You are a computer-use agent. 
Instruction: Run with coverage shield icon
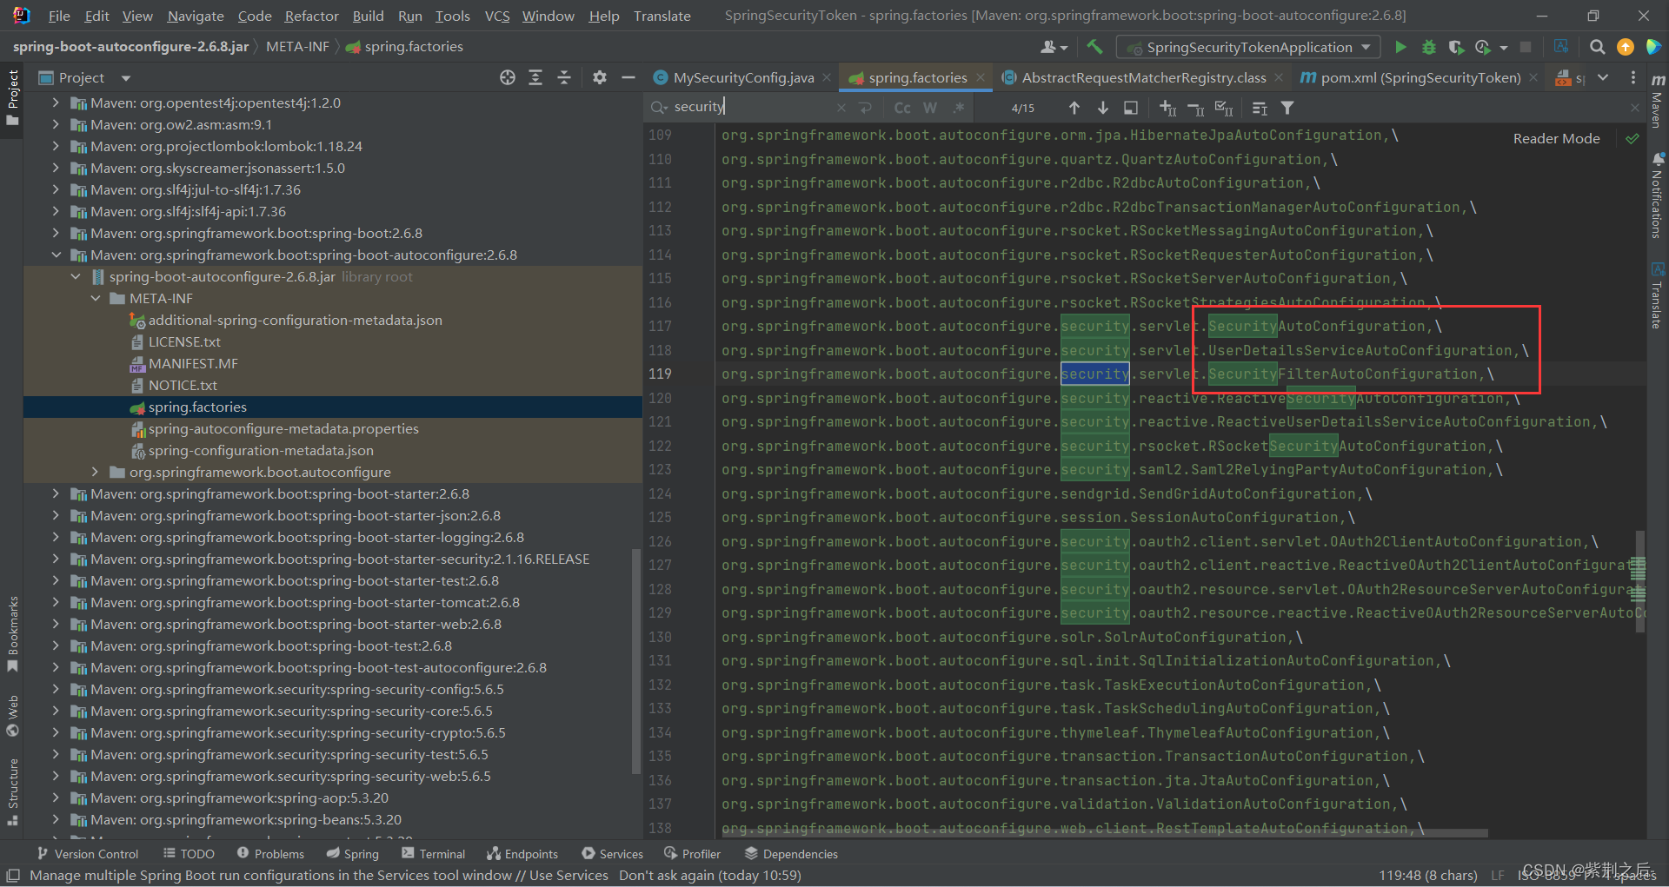(1456, 47)
